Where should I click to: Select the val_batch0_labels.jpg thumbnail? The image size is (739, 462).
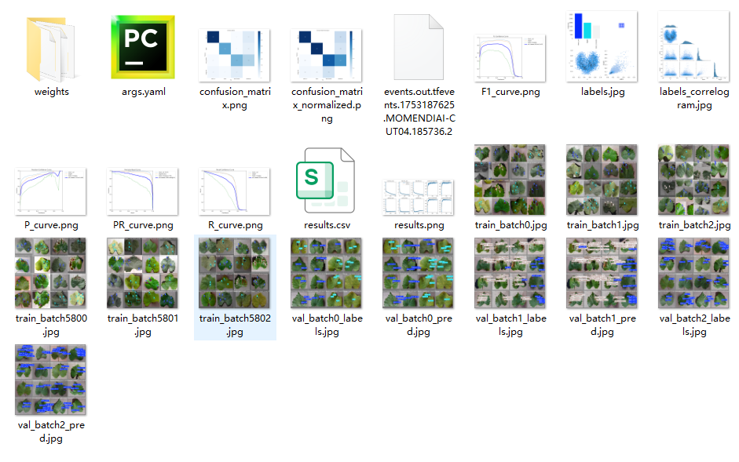(326, 273)
